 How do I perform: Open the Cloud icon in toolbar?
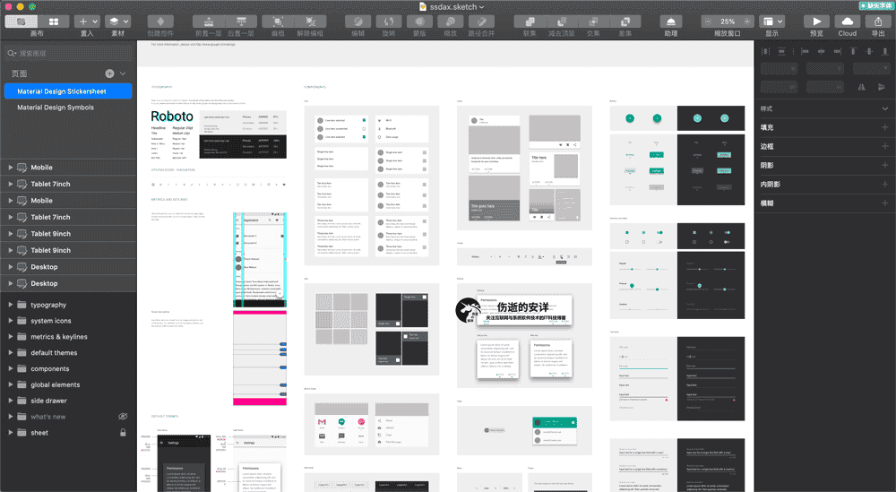click(848, 22)
